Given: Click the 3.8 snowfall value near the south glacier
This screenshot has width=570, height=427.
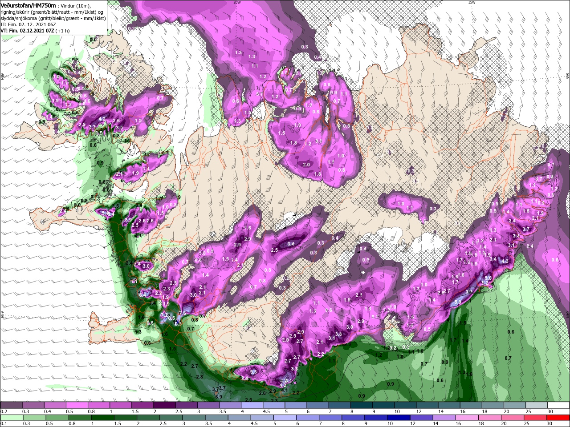Looking at the screenshot, I should pos(338,334).
